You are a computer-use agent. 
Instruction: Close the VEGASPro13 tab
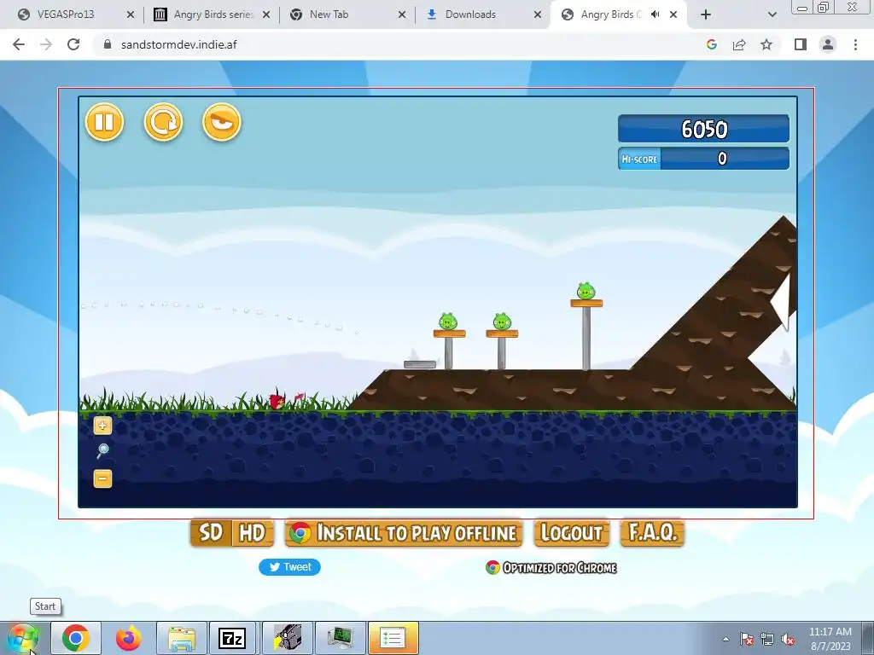[x=131, y=14]
